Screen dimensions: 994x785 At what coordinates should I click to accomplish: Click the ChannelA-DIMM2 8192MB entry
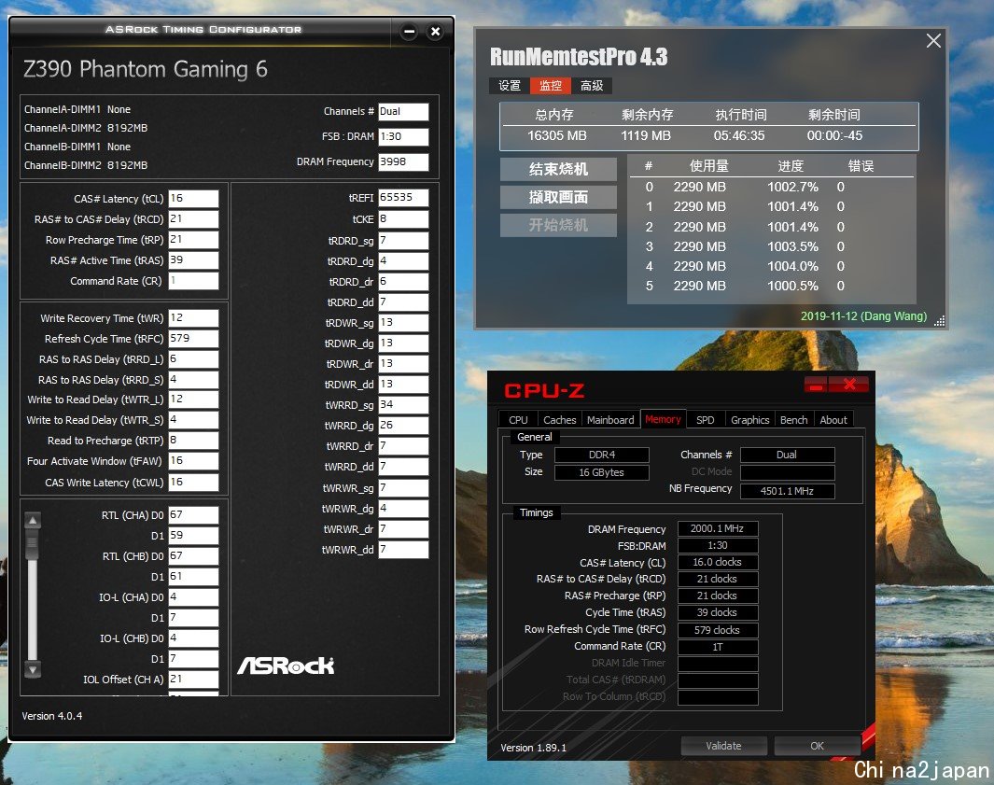[x=86, y=128]
